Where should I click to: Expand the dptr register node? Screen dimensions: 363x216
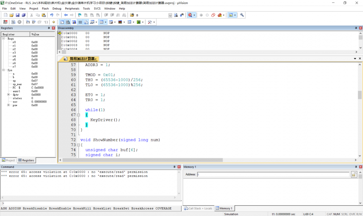[x=8, y=95]
